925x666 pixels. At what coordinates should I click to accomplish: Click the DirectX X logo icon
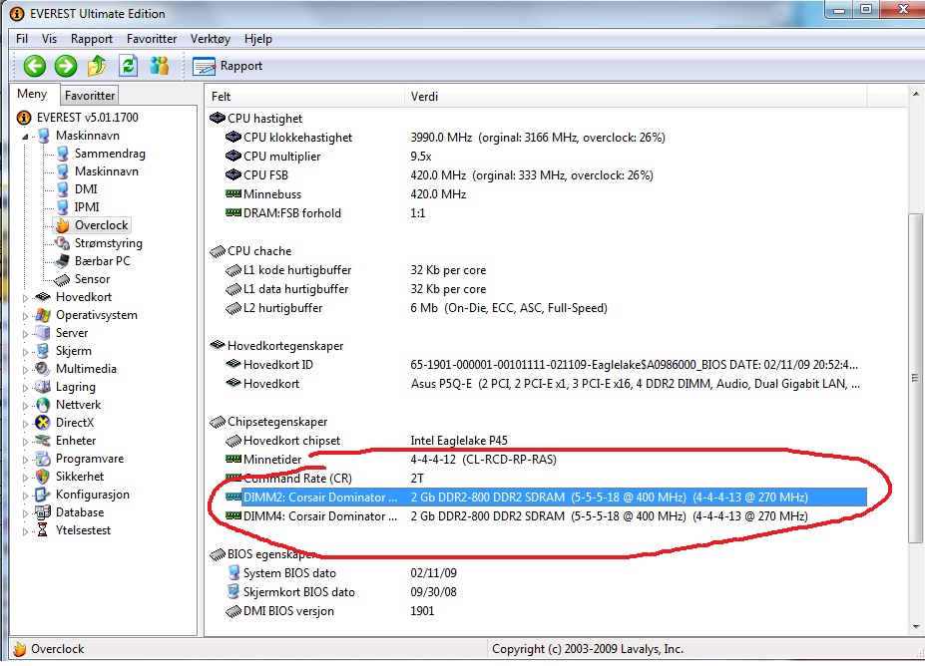[43, 423]
